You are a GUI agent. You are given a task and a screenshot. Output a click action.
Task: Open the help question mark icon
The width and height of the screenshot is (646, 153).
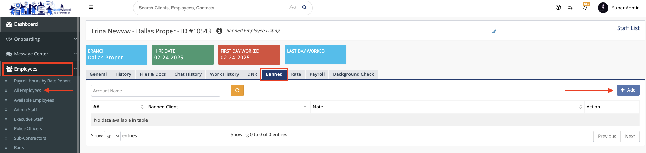coord(558,8)
